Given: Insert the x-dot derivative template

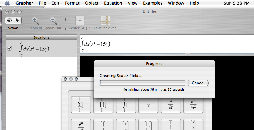Looking at the screenshot, I should tap(148, 105).
